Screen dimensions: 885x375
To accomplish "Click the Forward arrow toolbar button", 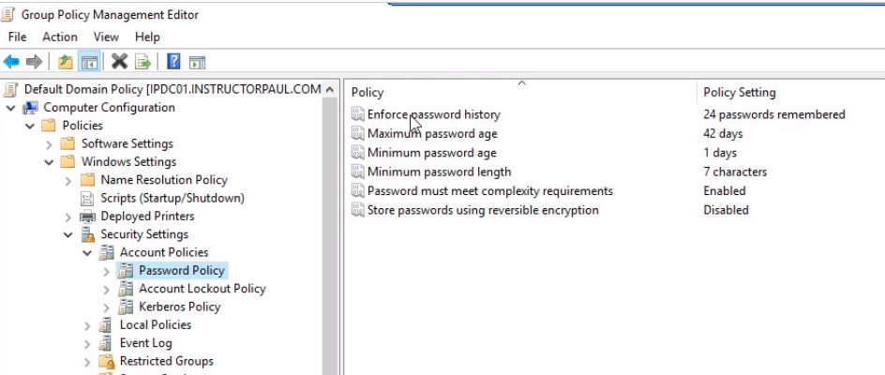I will click(x=35, y=62).
